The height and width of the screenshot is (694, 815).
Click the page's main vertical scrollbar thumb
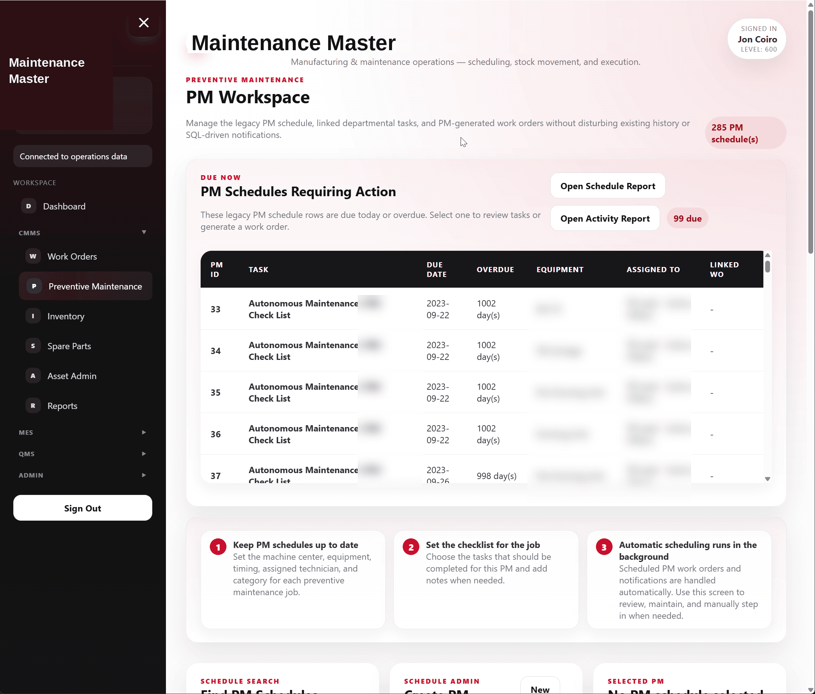[811, 132]
